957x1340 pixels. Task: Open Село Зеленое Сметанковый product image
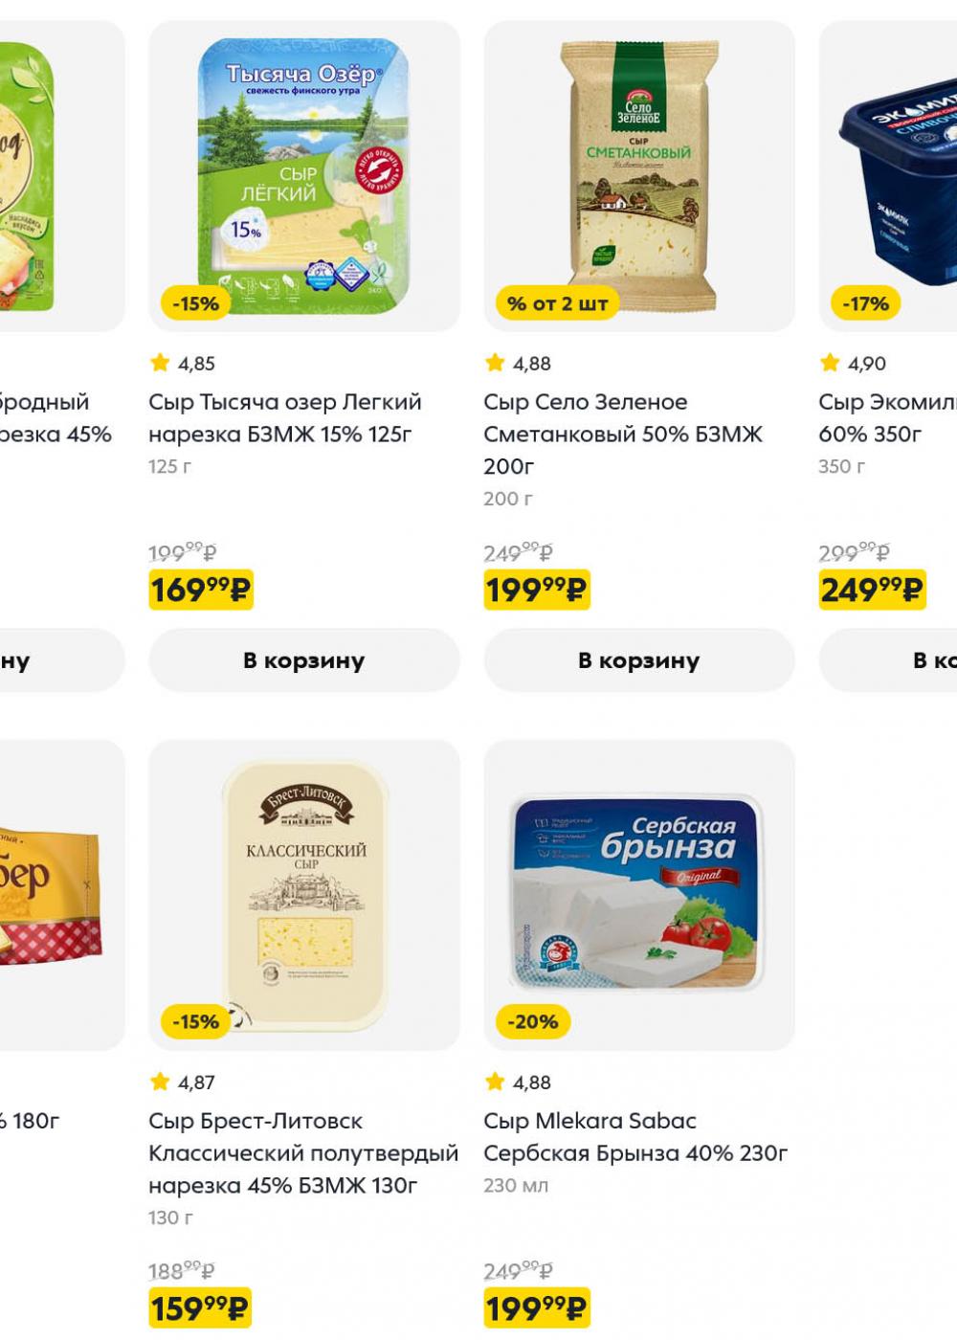639,167
